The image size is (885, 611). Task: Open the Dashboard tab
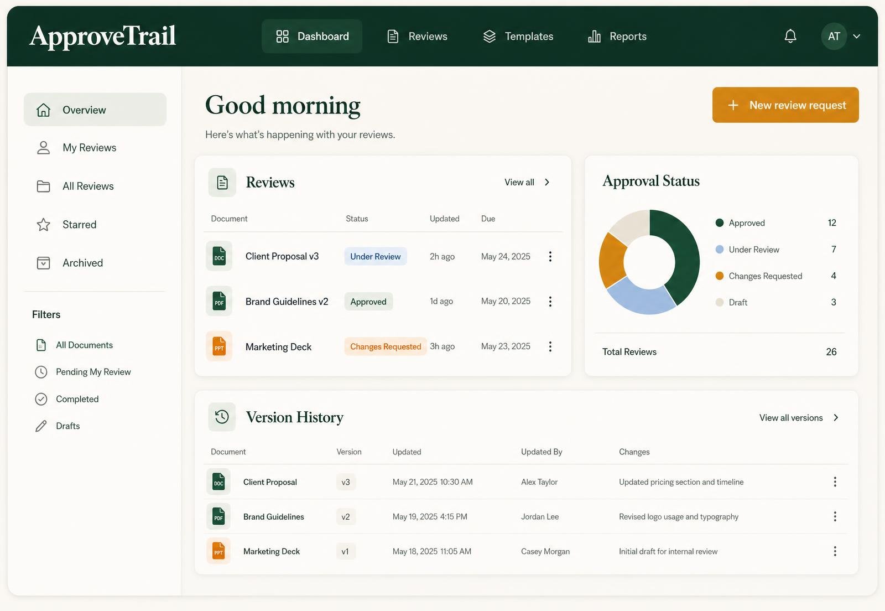tap(312, 37)
